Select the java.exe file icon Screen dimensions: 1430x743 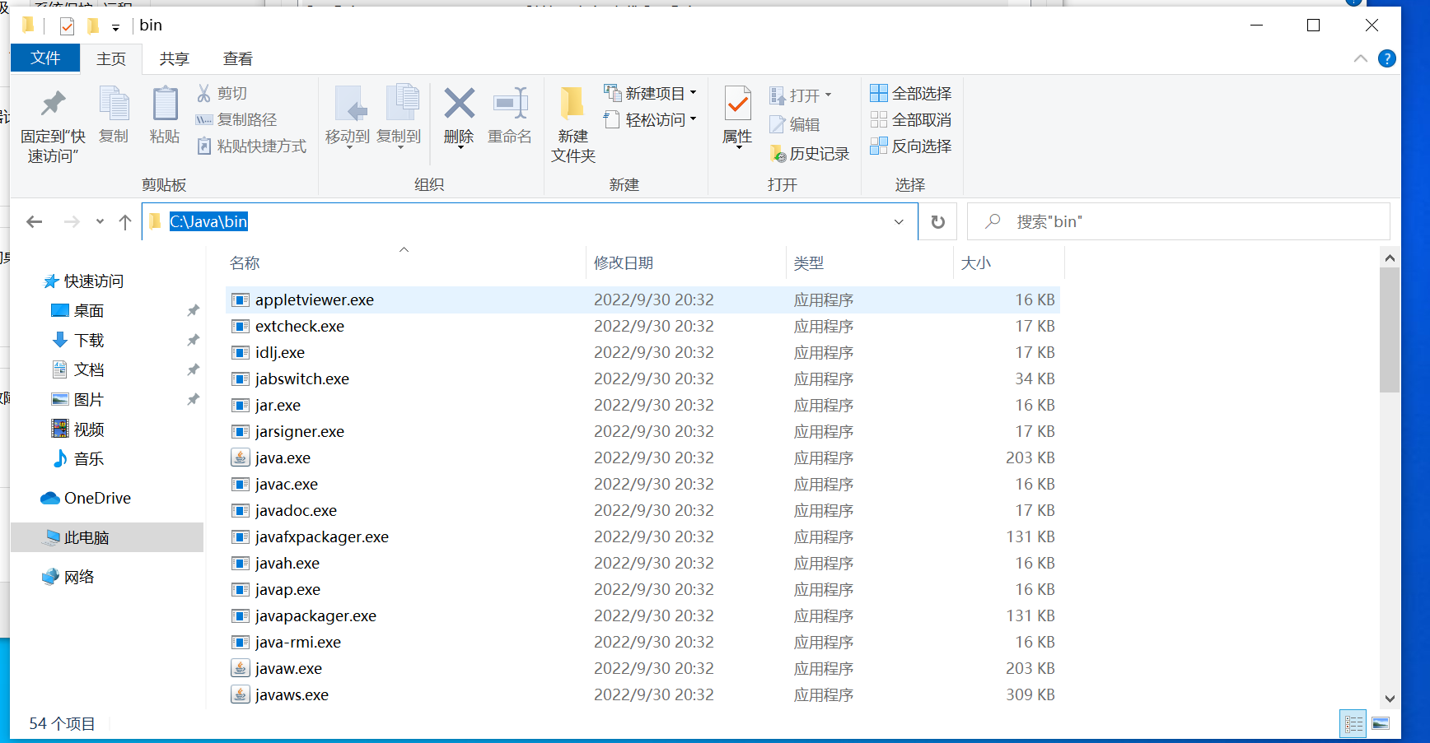pyautogui.click(x=240, y=457)
